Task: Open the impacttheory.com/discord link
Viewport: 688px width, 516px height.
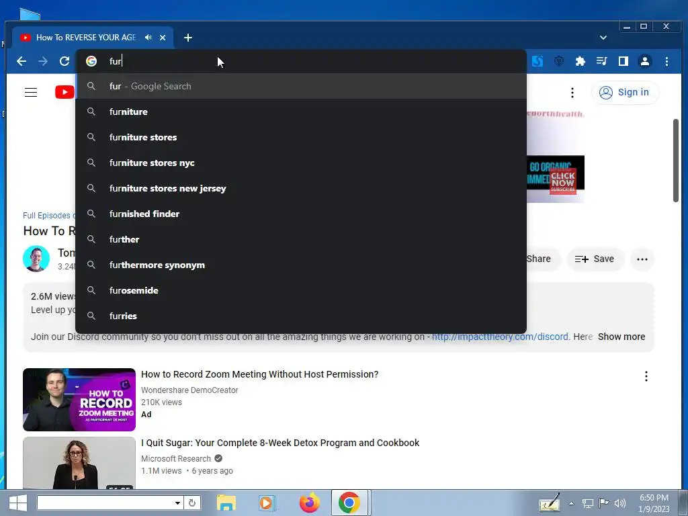Action: (x=500, y=337)
